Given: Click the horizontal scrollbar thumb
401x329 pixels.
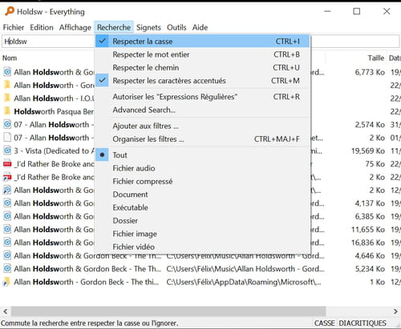Looking at the screenshot, I should tap(168, 311).
